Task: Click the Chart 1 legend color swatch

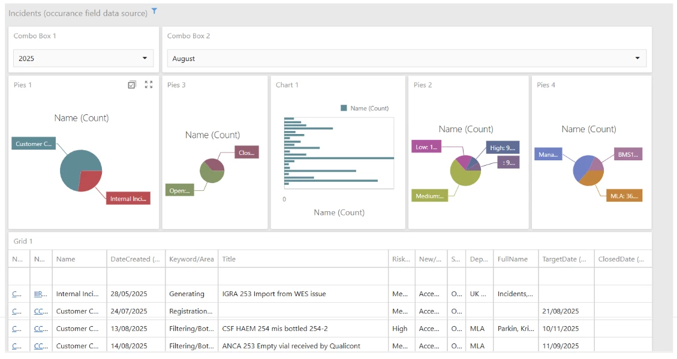Action: tap(344, 108)
